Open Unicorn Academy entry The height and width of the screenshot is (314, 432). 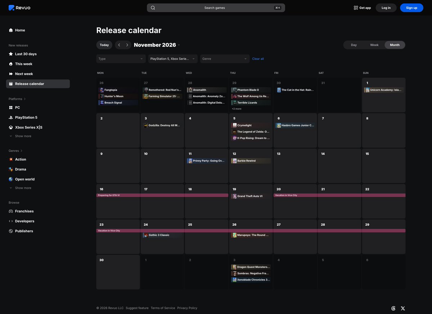coord(384,90)
